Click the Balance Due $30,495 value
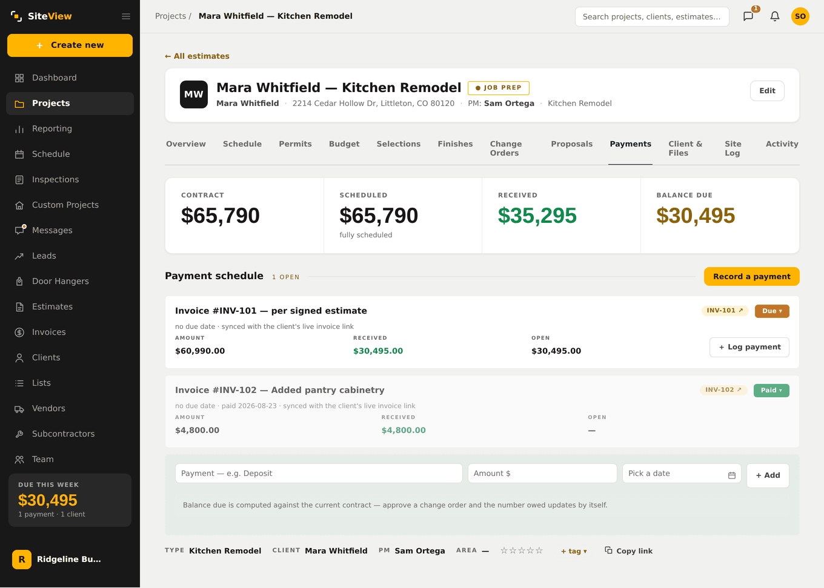 coord(696,216)
